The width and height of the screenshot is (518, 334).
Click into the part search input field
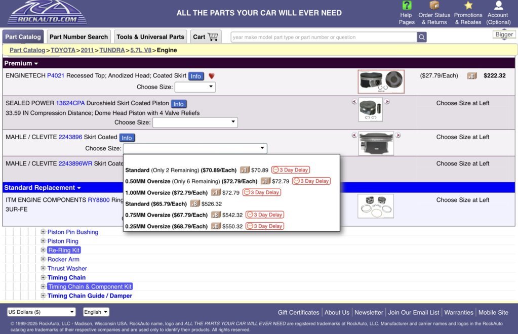324,37
